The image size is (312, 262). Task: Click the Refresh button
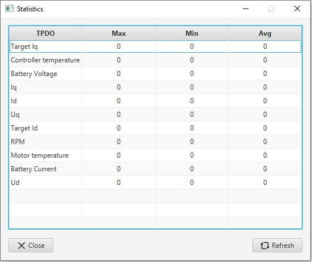(x=277, y=246)
